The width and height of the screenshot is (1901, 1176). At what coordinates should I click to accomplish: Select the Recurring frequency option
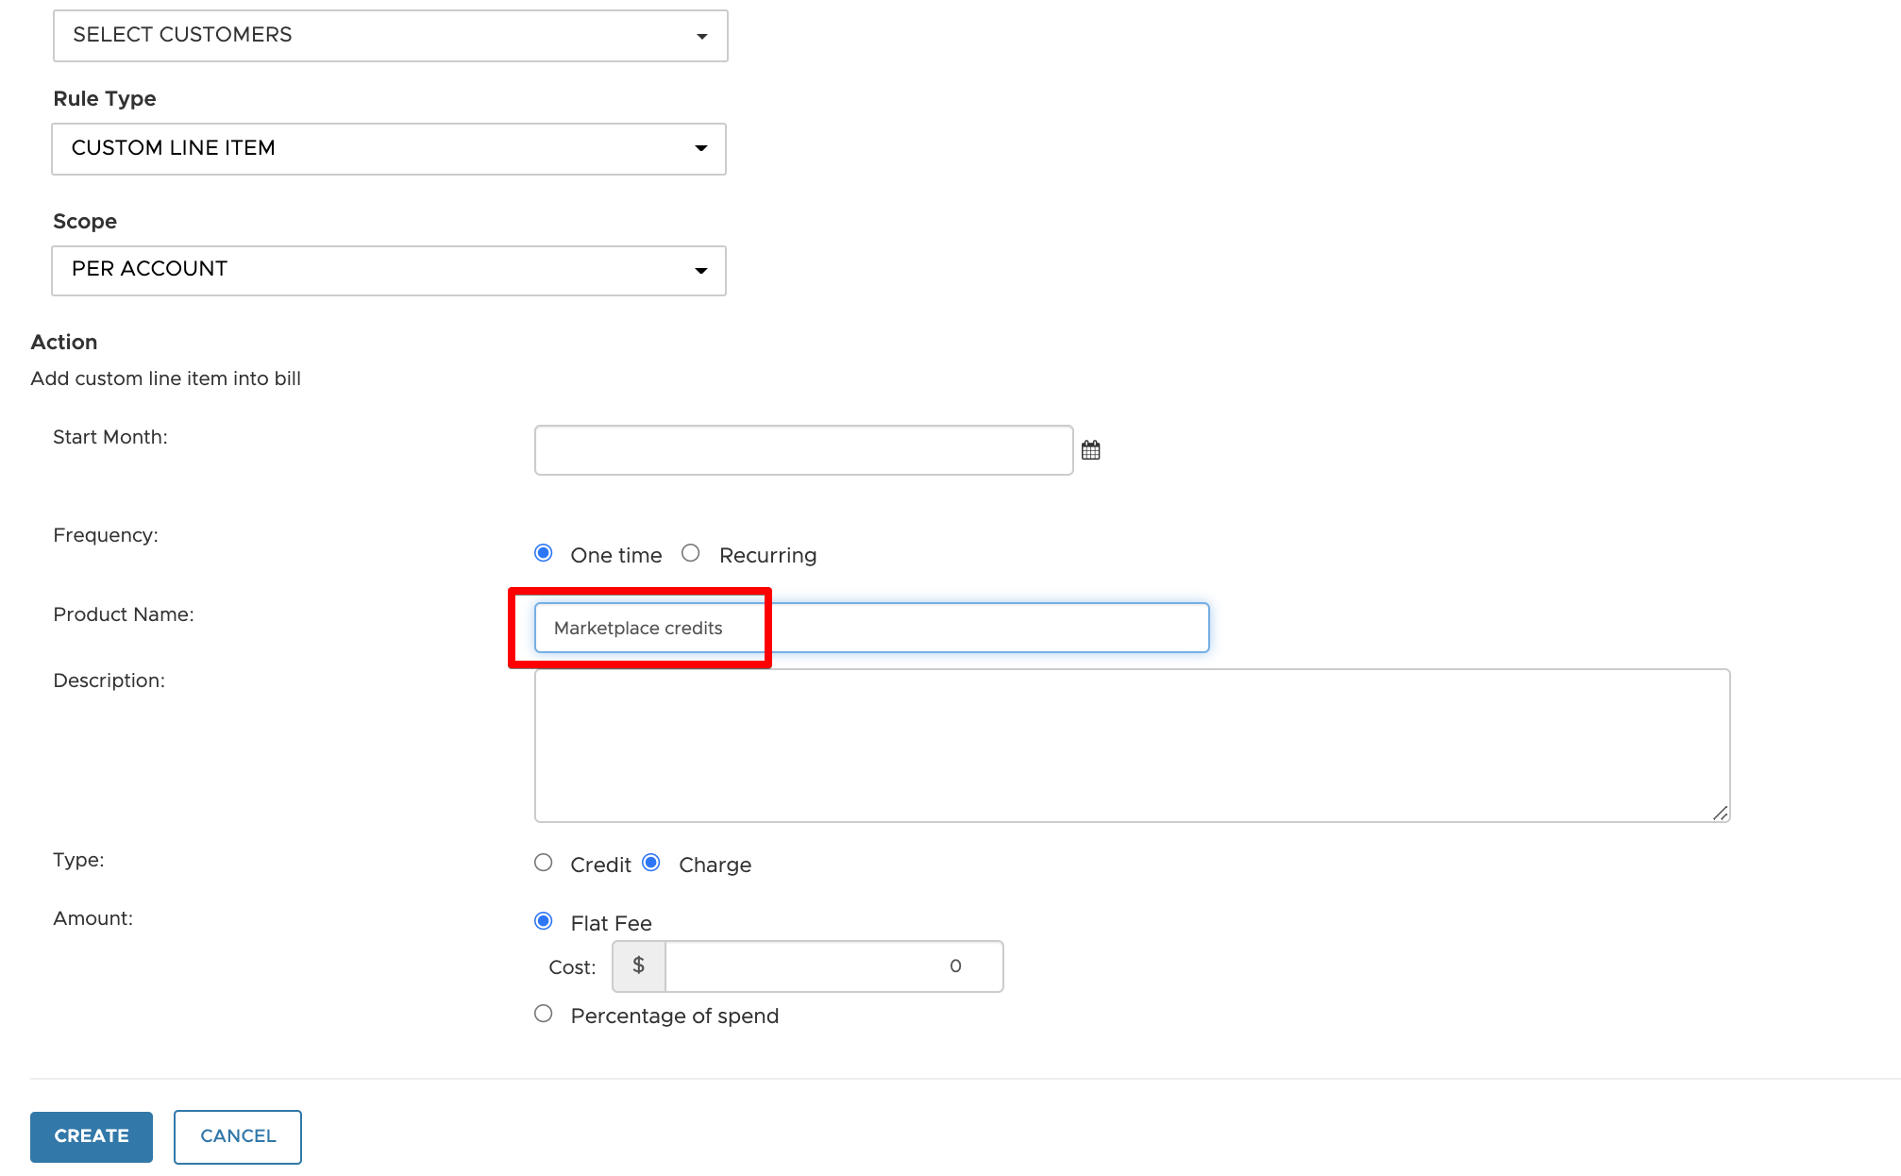pos(691,553)
